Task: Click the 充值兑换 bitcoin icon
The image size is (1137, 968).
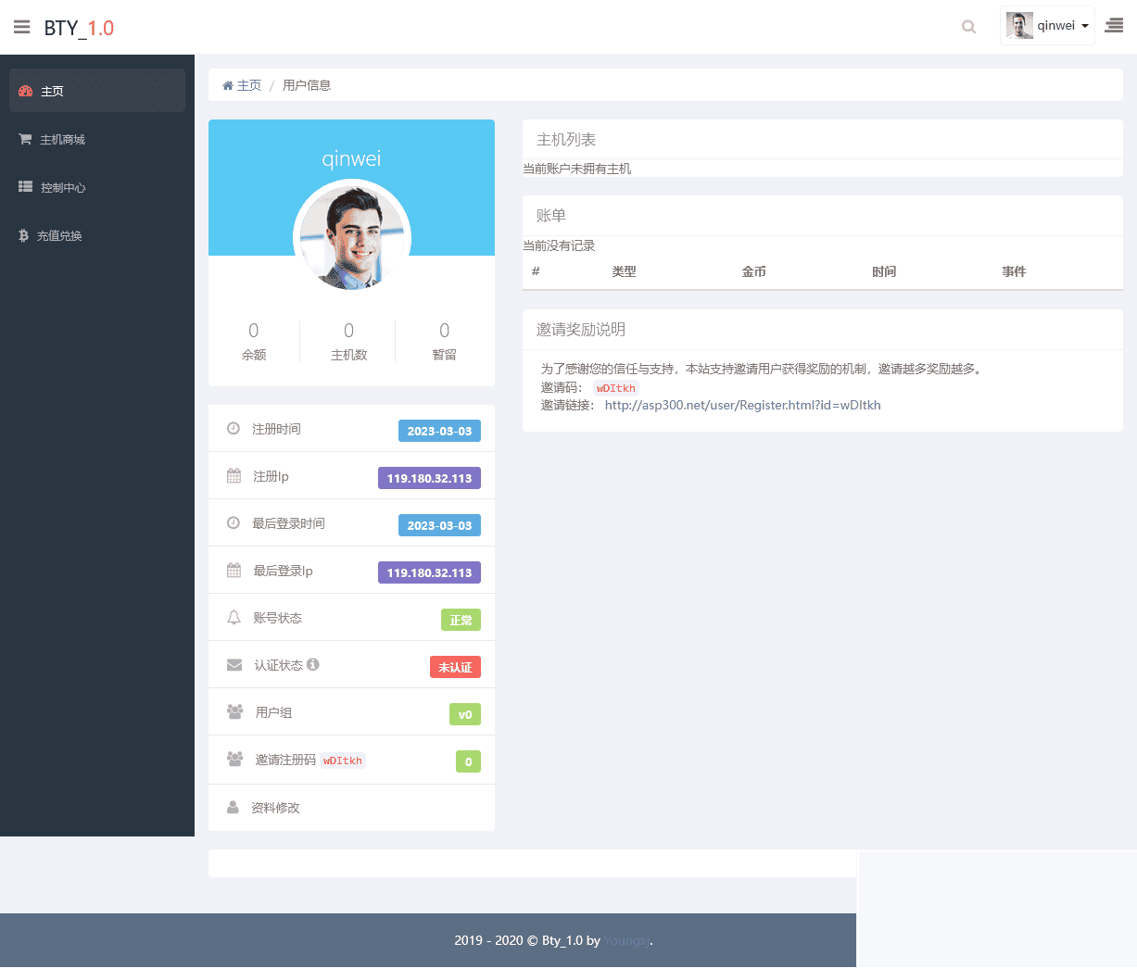Action: click(22, 235)
